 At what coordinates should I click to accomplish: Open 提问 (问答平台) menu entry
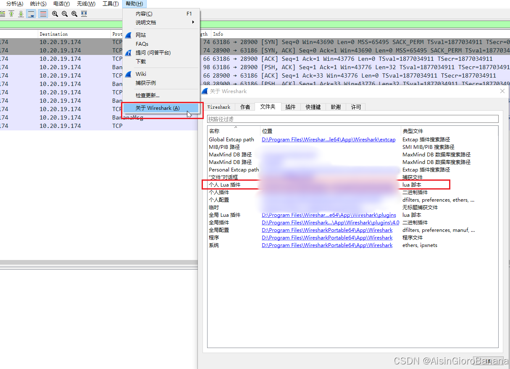pos(161,52)
